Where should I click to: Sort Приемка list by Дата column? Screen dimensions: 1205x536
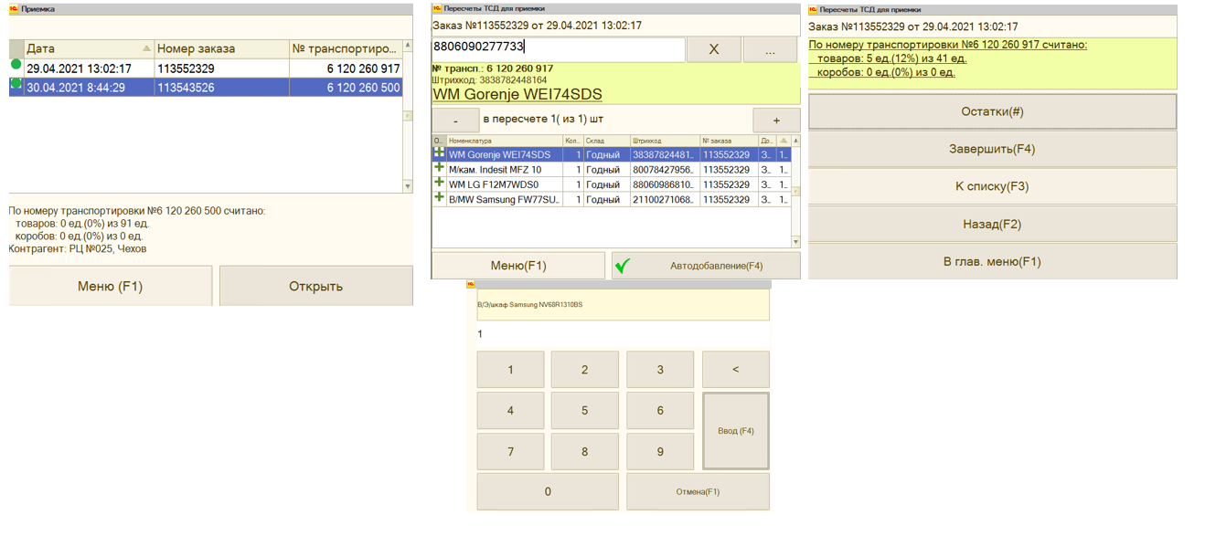tap(89, 48)
